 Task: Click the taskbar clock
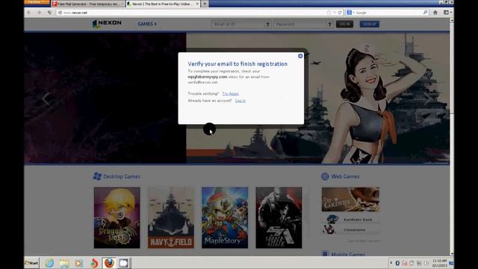pyautogui.click(x=439, y=263)
